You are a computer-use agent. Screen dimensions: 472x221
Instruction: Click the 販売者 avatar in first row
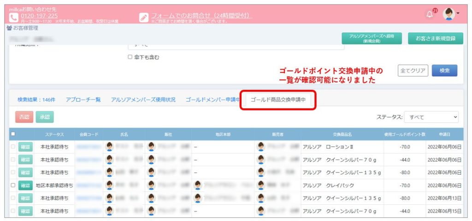coord(261,146)
